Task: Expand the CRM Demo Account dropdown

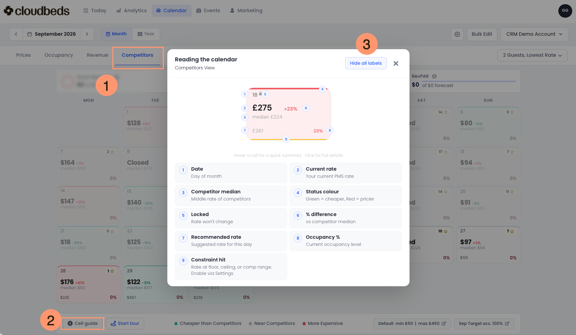Action: coord(534,34)
